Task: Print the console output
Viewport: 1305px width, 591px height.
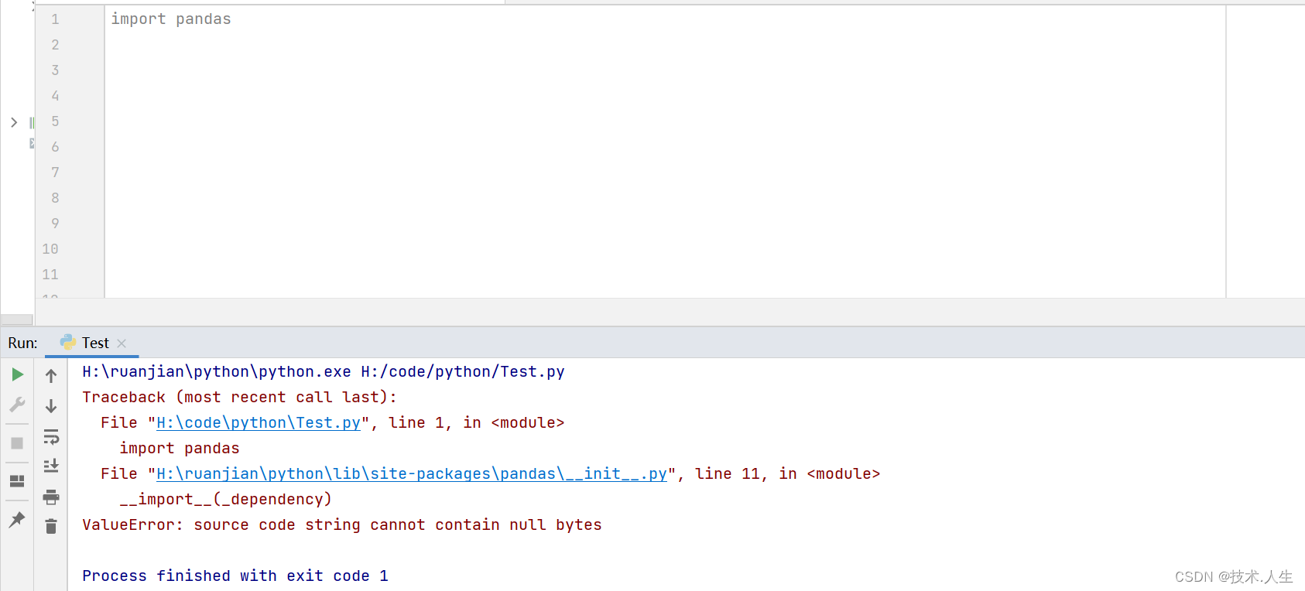Action: coord(51,497)
